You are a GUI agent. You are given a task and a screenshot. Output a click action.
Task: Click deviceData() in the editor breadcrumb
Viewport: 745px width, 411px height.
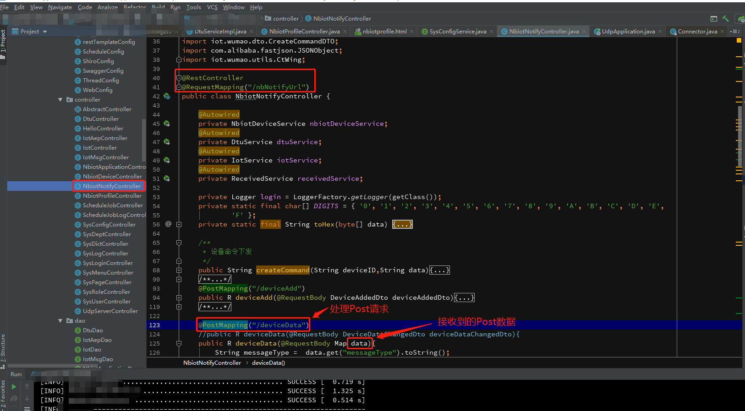(268, 363)
